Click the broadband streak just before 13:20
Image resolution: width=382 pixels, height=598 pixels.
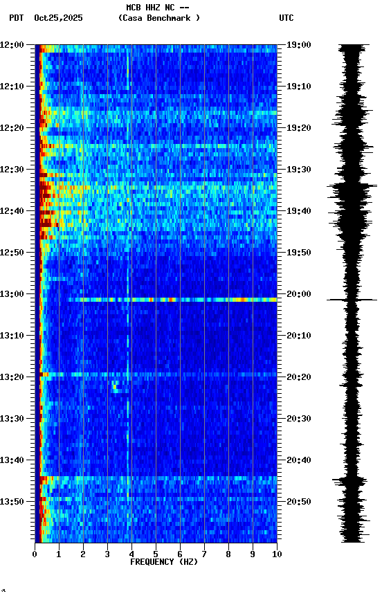pyautogui.click(x=158, y=374)
